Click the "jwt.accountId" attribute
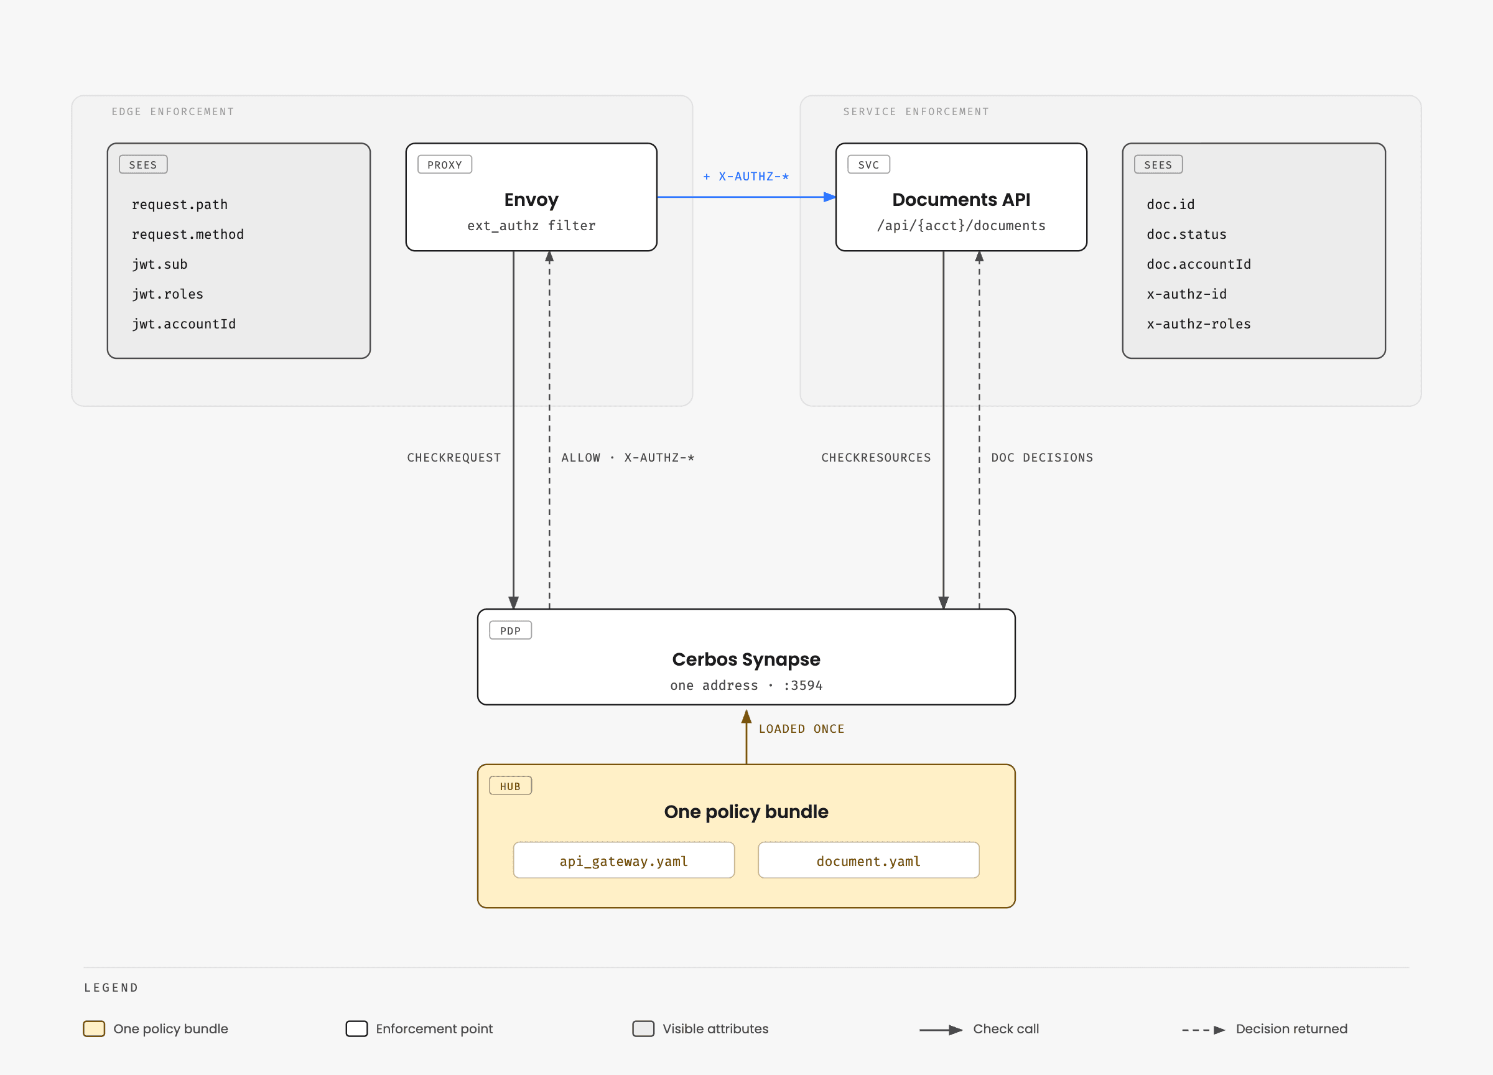This screenshot has height=1075, width=1493. click(184, 324)
